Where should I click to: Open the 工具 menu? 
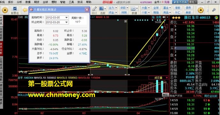71,2
